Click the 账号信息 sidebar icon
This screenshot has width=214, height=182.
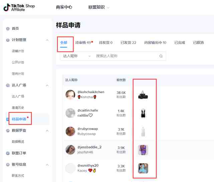(8, 164)
